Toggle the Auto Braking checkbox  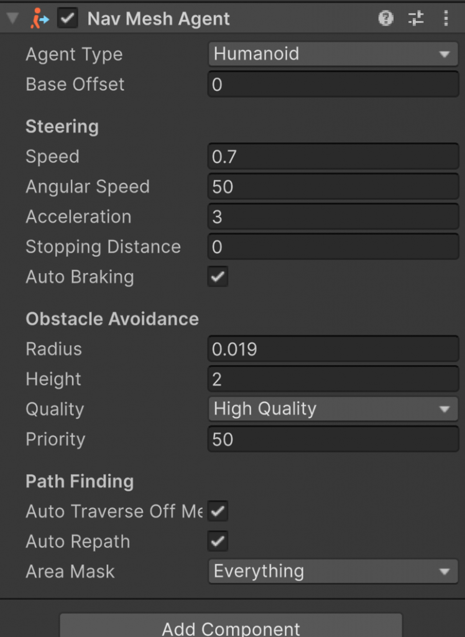[x=218, y=277]
